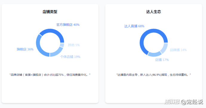Click the 澎湃号 @宠经说 watermark
206x108 pixels.
click(184, 101)
